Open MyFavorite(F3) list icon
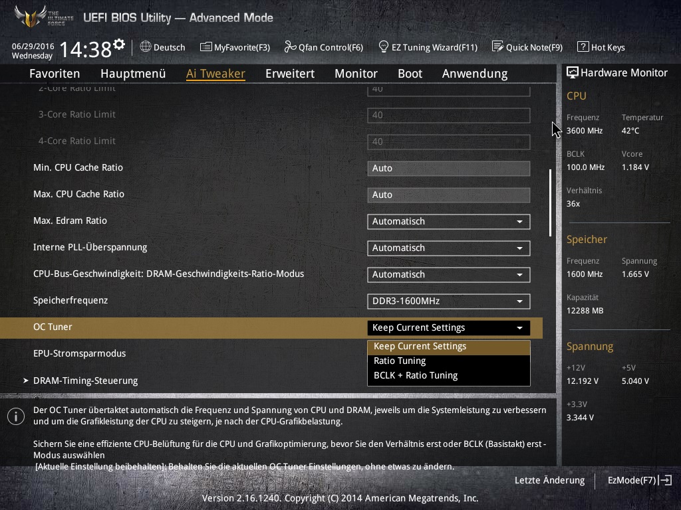 [x=206, y=47]
